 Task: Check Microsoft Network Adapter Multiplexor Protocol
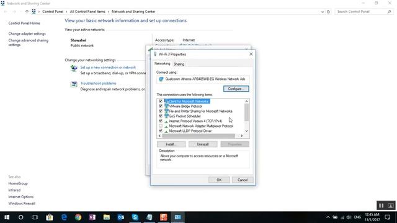pyautogui.click(x=161, y=126)
